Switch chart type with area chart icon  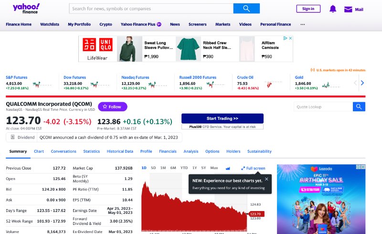(228, 168)
